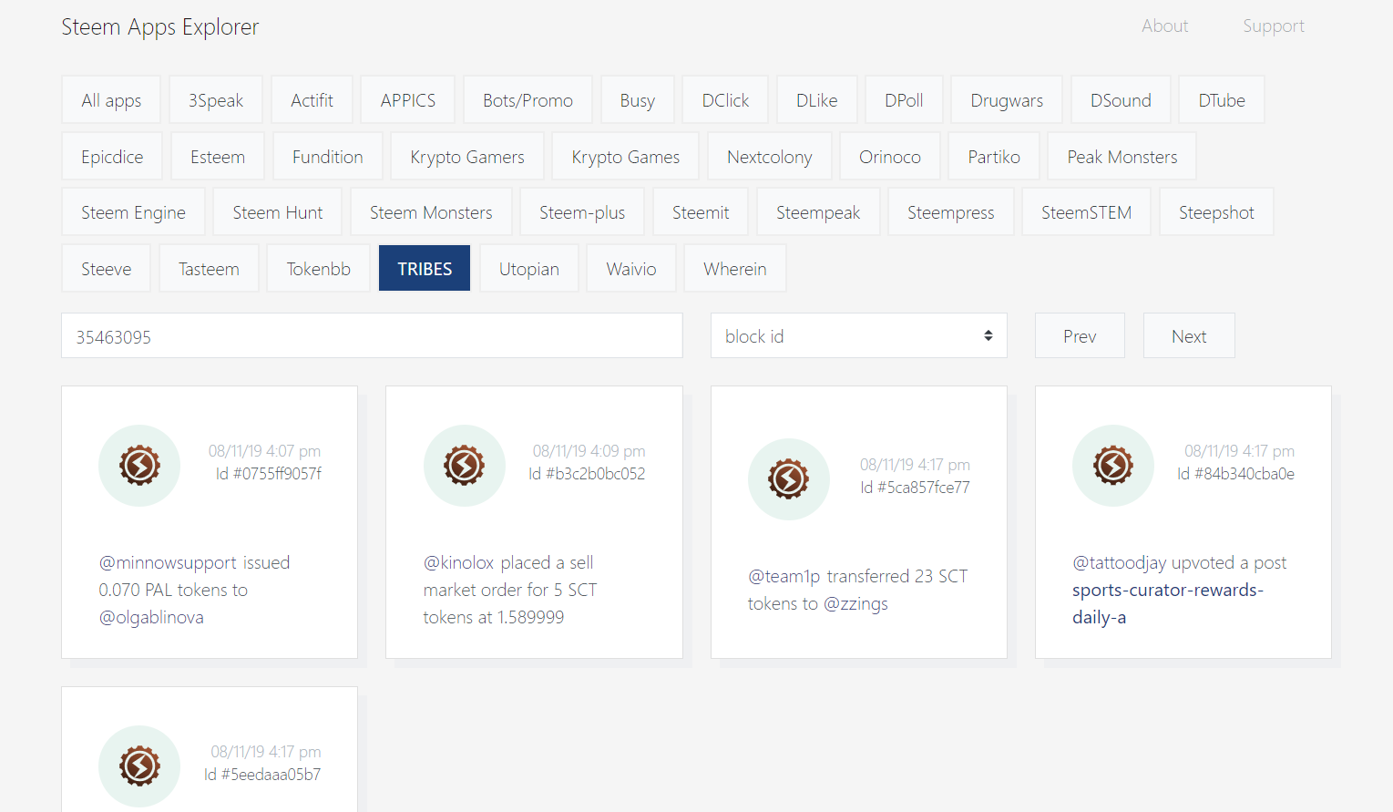
Task: Open the sports-curator-rewards-daily-a post link
Action: tap(1168, 603)
